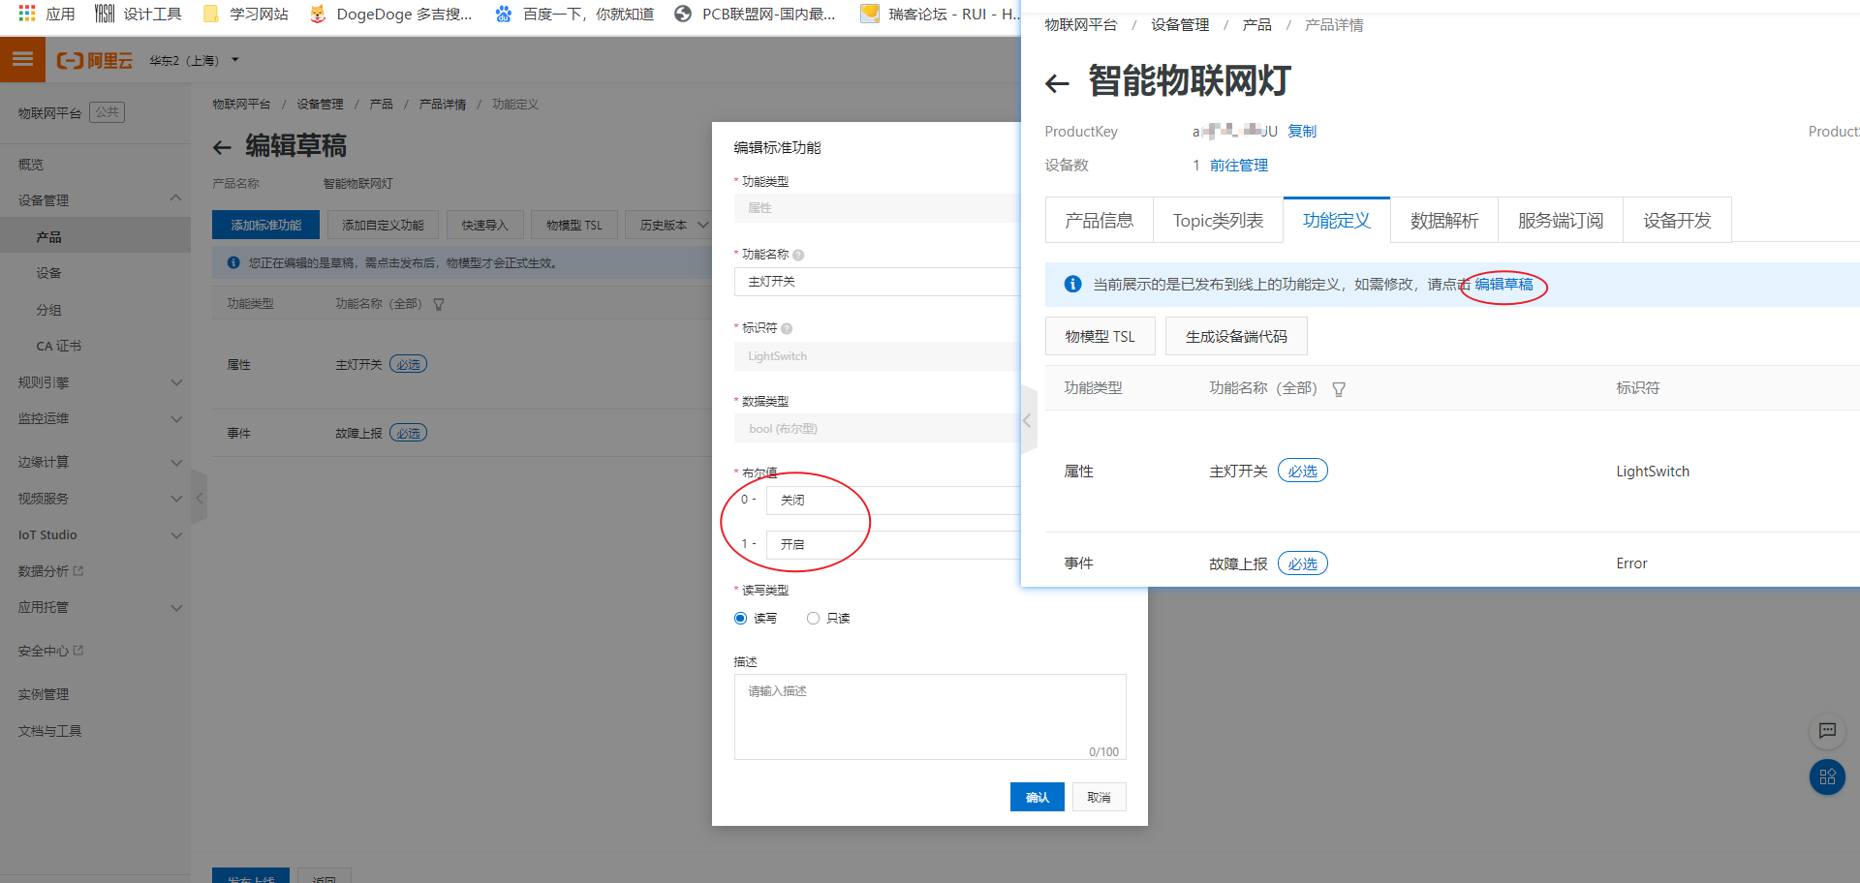Collapse the 设备管理 sidebar section
This screenshot has height=883, width=1860.
point(176,200)
